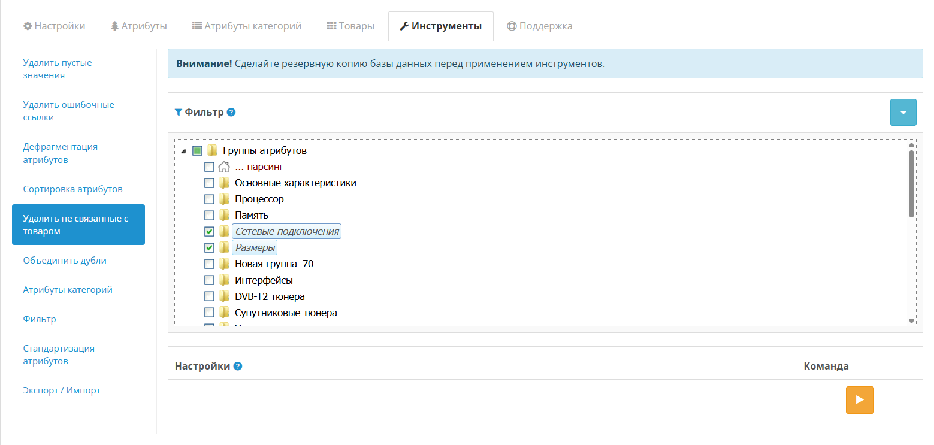Click the folder icon of Интерфейсы
Screen dimensions: 934x445
point(225,280)
